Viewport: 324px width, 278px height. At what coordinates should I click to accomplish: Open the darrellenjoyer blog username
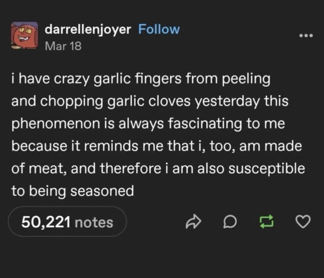point(88,29)
